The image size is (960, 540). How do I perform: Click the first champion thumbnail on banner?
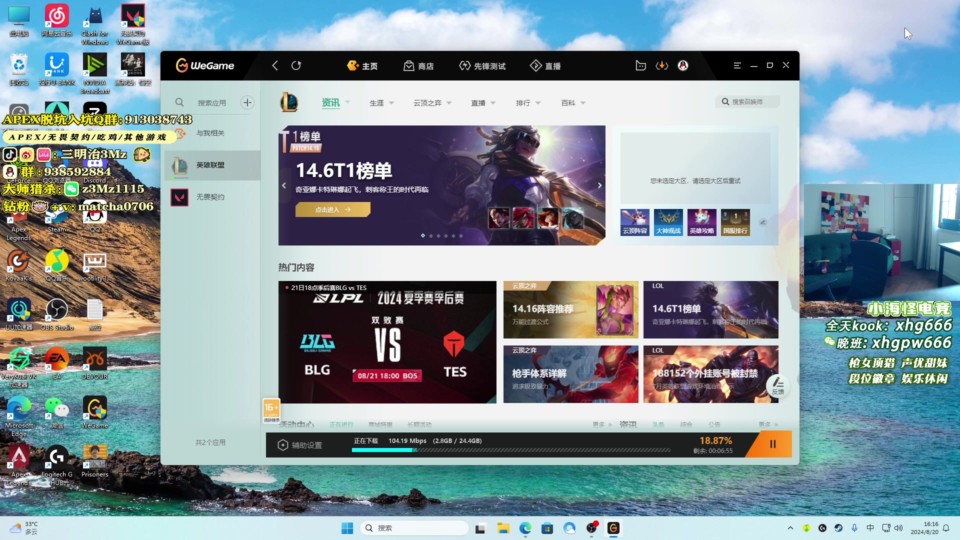click(x=498, y=218)
